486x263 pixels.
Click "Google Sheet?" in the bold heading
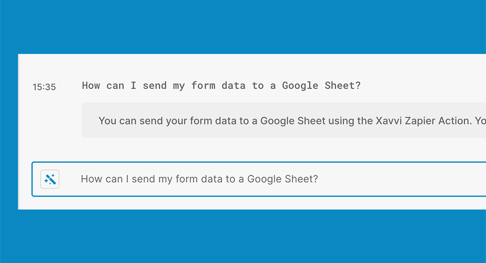click(x=321, y=86)
